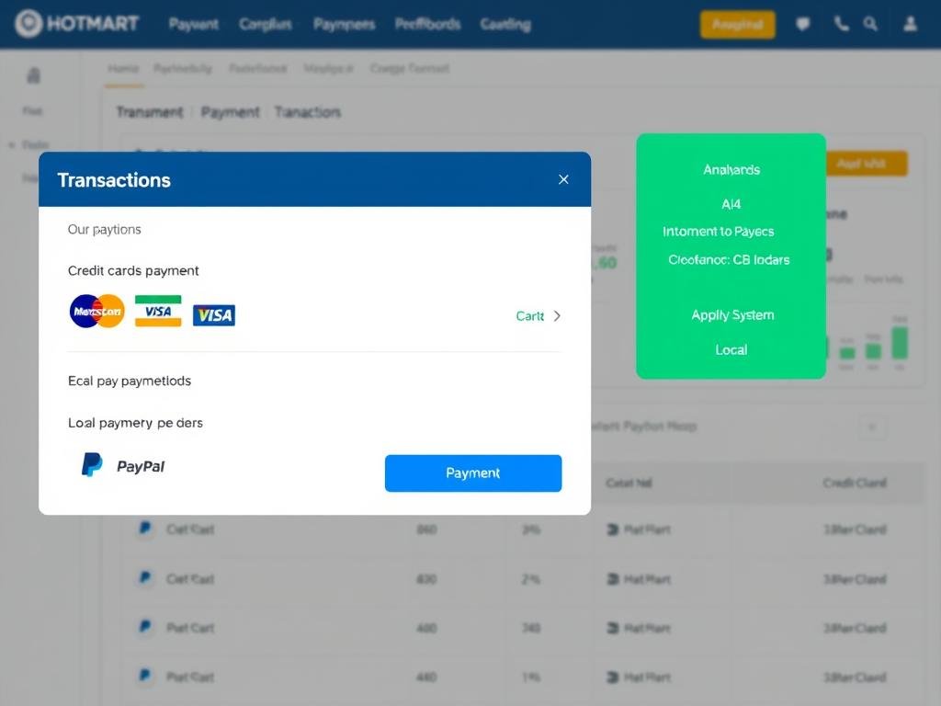Click the phone icon in top navigation

pyautogui.click(x=840, y=24)
